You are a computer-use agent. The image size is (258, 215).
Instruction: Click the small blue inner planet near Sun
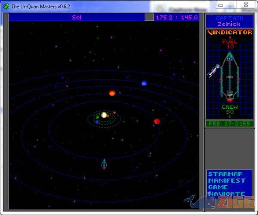[97, 122]
